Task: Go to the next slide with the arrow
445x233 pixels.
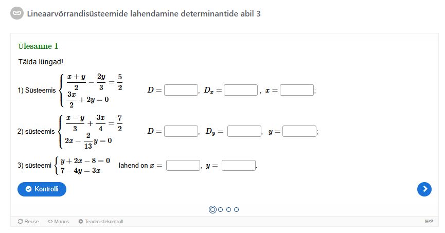Action: (424, 189)
